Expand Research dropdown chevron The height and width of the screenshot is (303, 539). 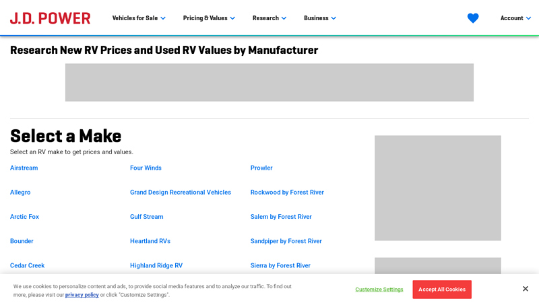[x=284, y=18]
